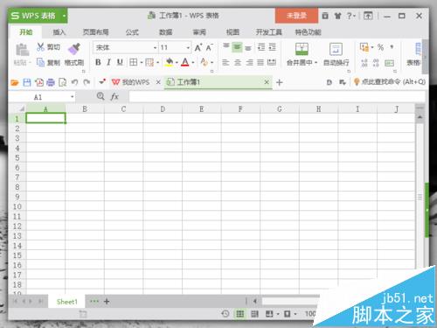Click the Save icon in quick toolbar
437x328 pixels.
27,82
